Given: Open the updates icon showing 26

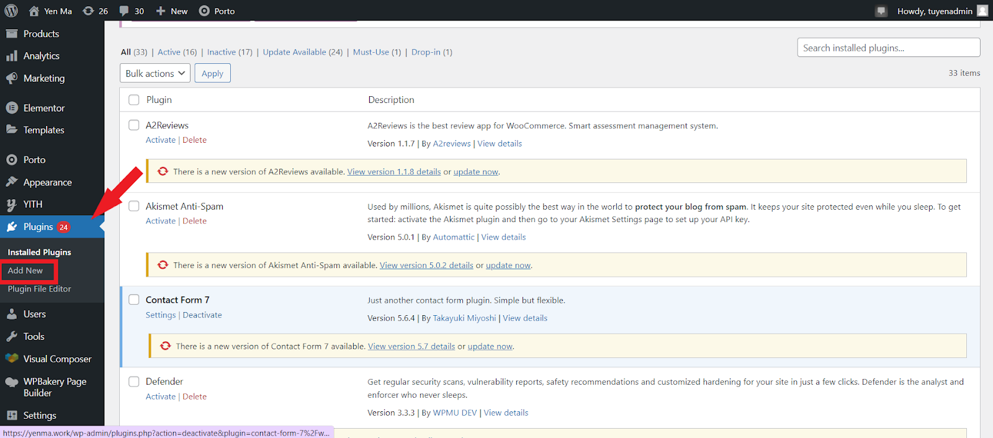Looking at the screenshot, I should (88, 11).
